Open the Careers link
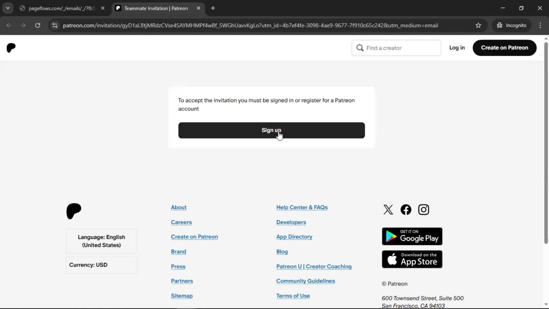 tap(181, 222)
